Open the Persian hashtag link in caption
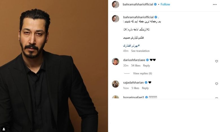This screenshot has width=220, height=132. pyautogui.click(x=131, y=45)
